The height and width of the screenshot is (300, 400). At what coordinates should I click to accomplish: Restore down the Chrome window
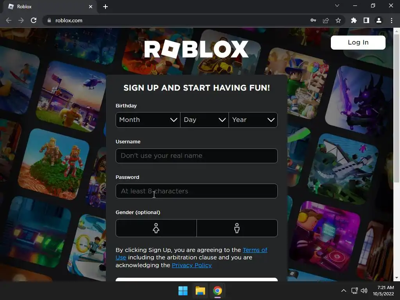373,5
